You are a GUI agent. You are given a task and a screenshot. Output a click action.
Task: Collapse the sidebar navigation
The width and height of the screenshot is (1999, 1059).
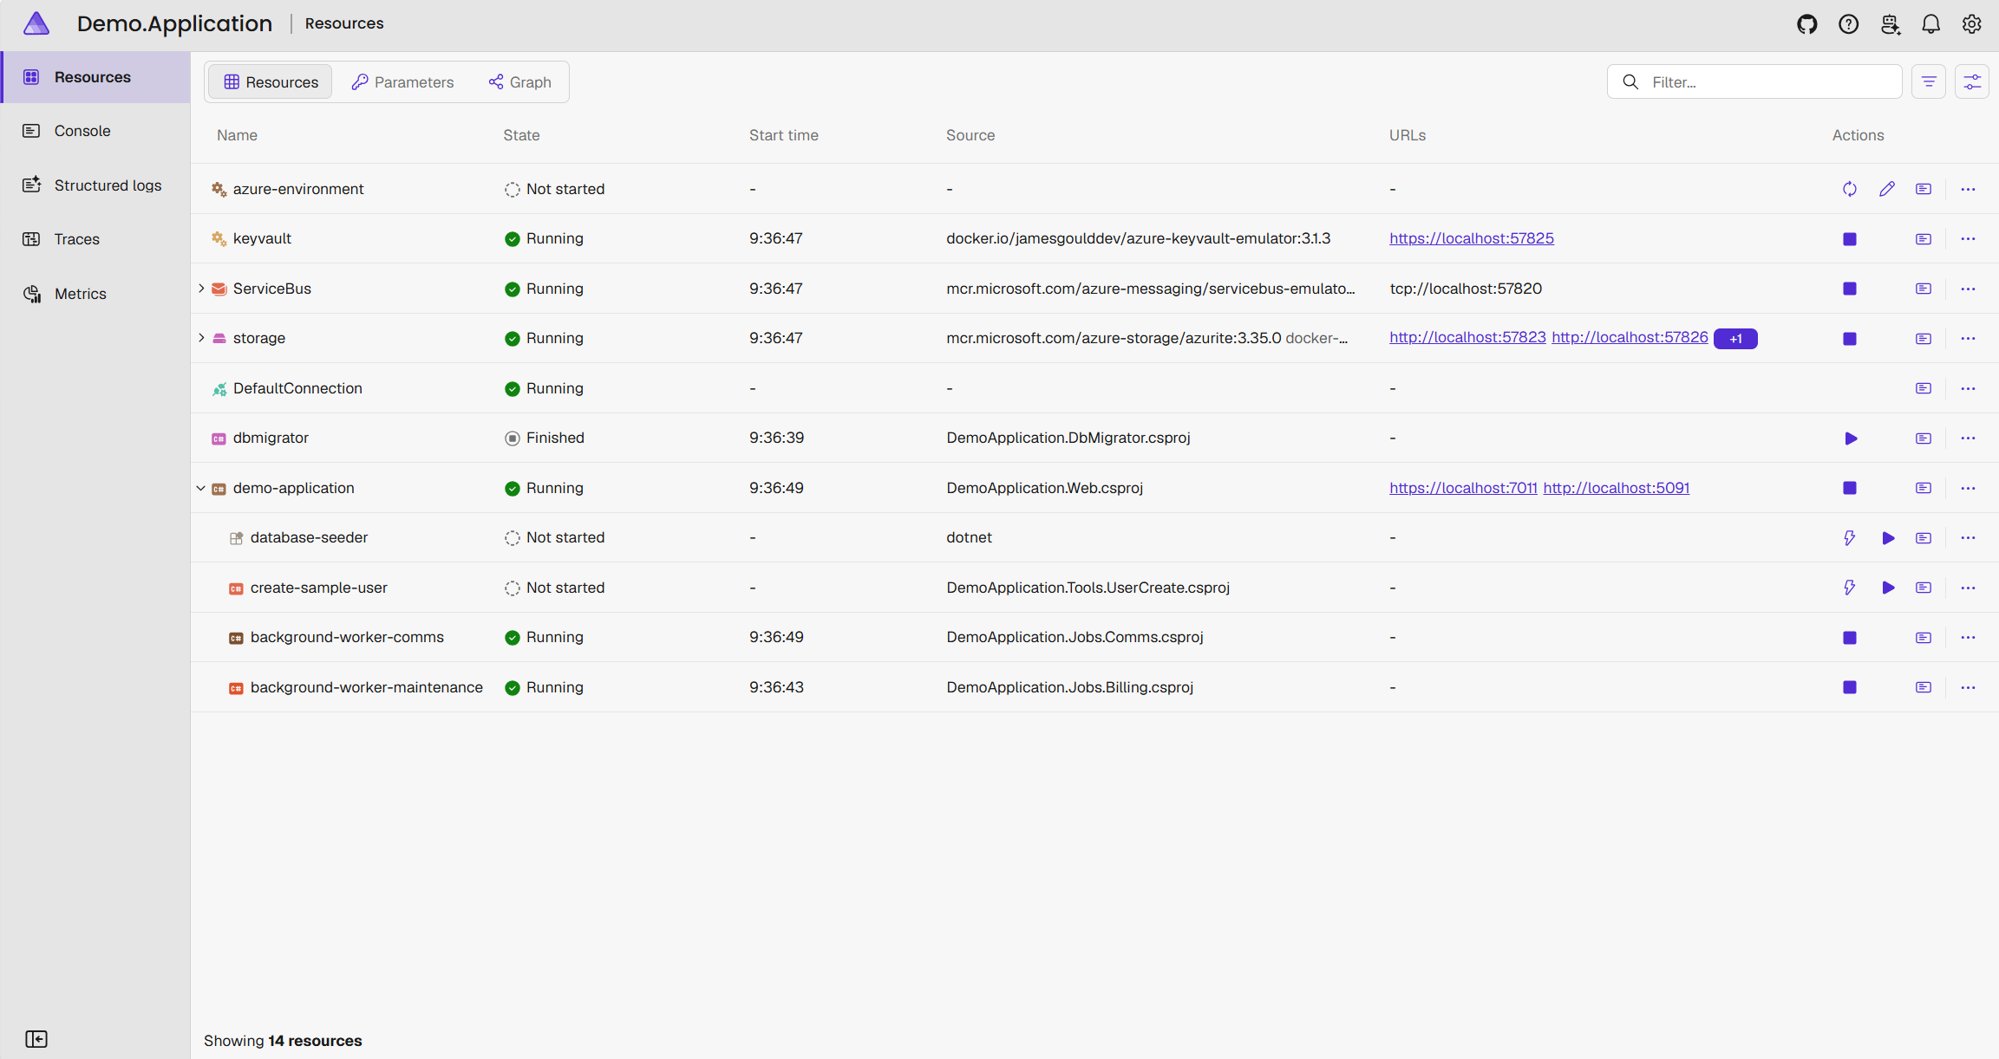[36, 1038]
